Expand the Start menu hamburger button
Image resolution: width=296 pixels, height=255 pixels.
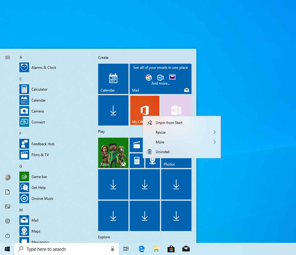pyautogui.click(x=8, y=57)
